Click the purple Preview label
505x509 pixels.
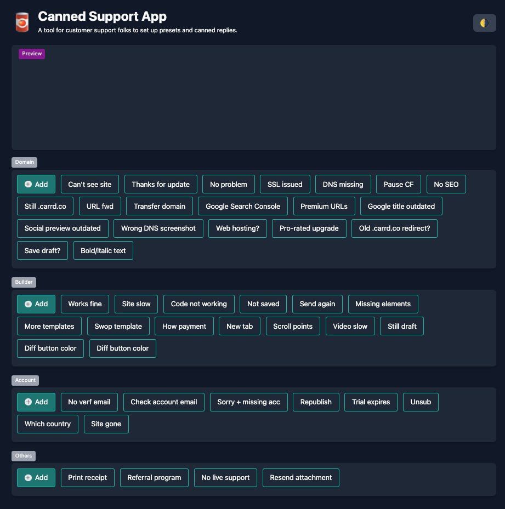(32, 54)
